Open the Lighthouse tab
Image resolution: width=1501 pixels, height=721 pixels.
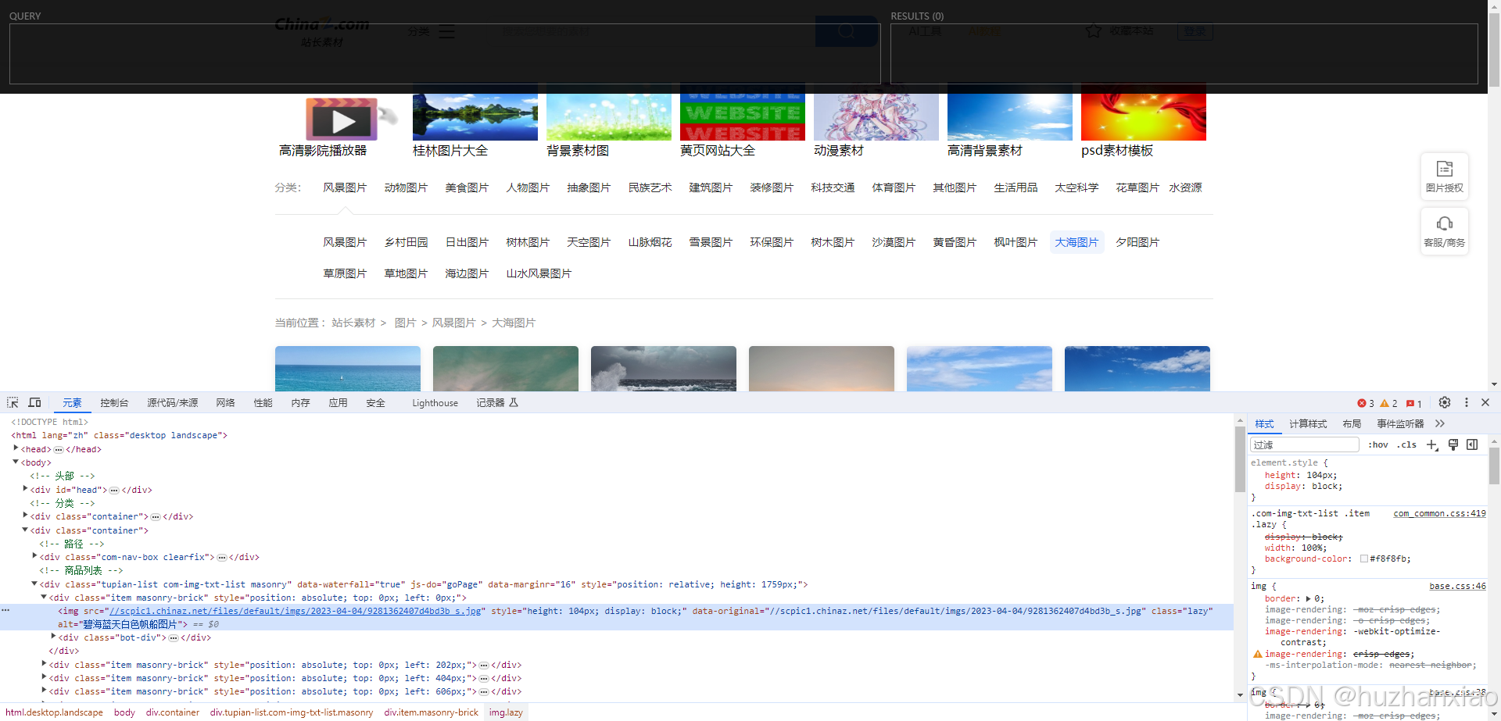[435, 403]
